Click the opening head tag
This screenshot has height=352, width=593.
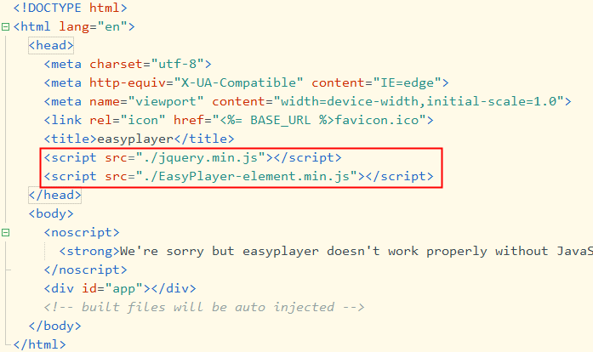[51, 45]
